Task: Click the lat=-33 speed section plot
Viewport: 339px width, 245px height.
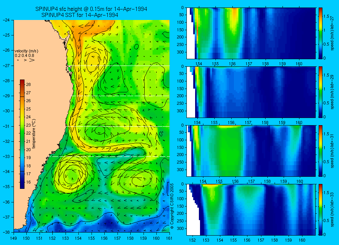Action: 251,210
